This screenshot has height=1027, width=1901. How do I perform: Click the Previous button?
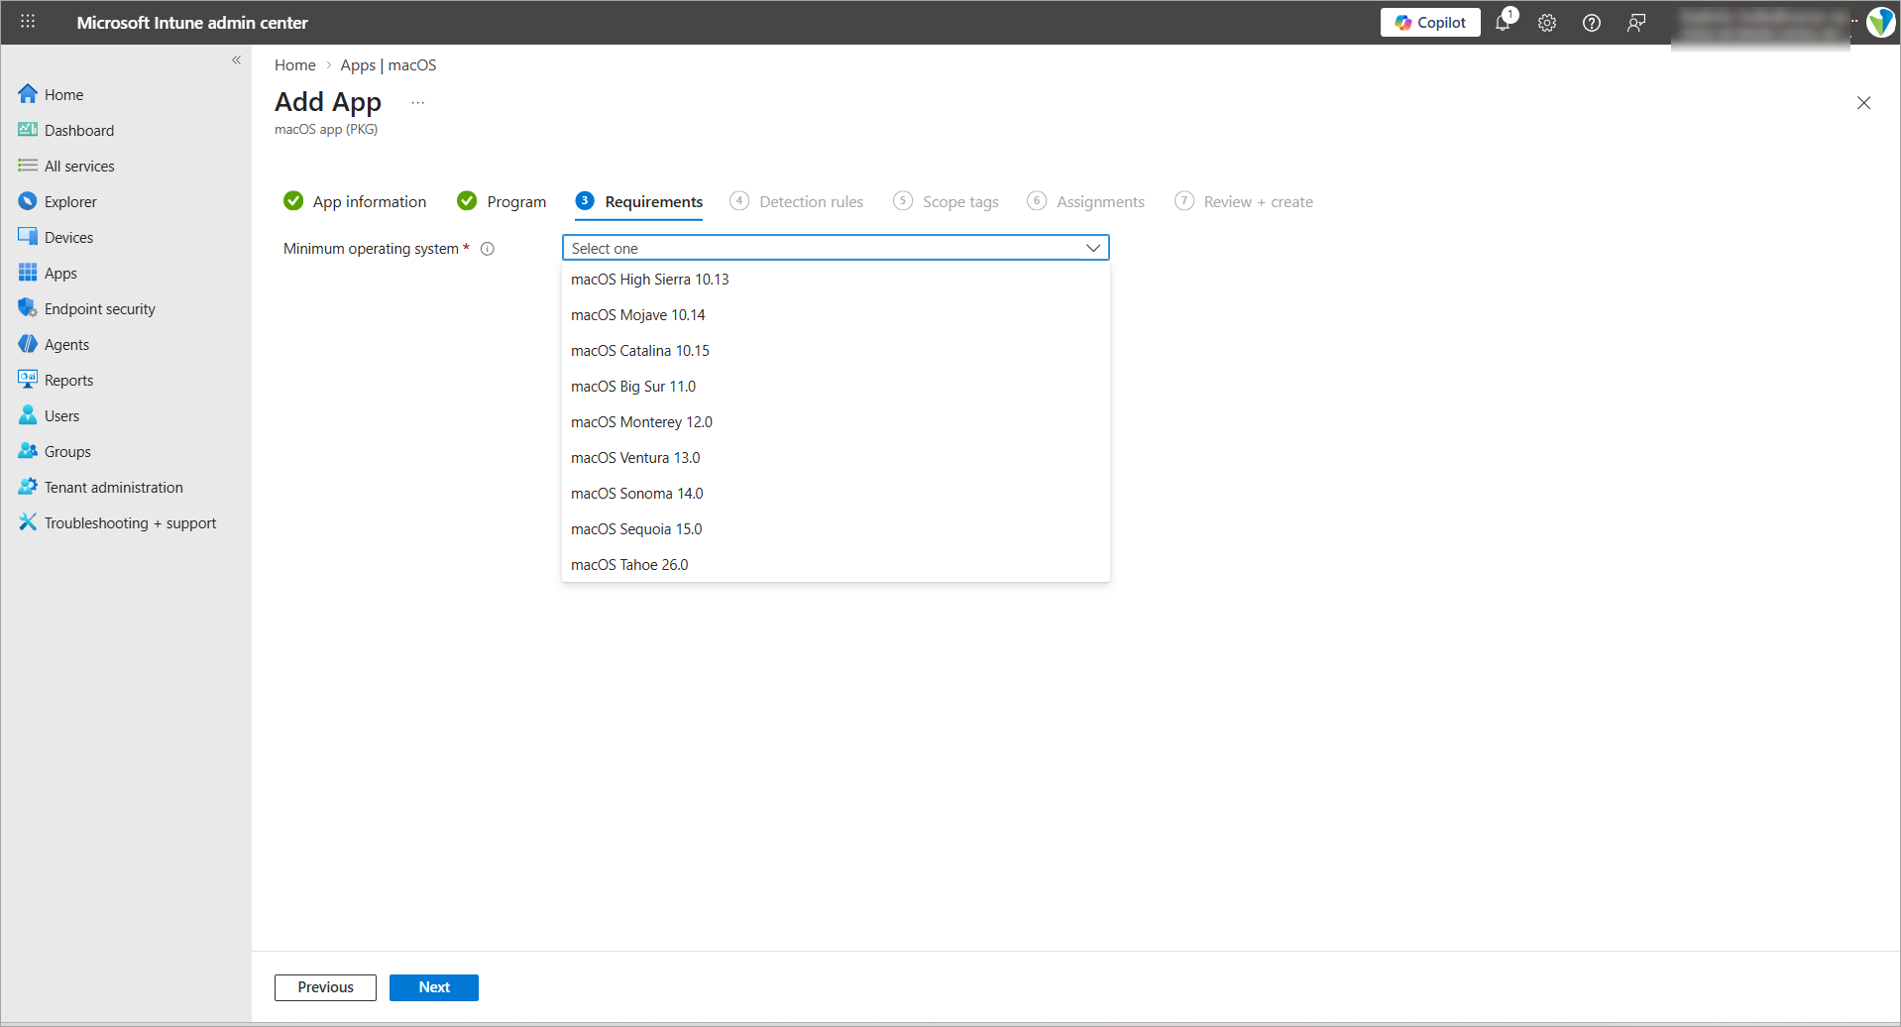(x=325, y=987)
